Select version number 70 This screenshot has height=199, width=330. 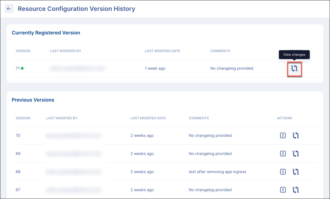18,136
